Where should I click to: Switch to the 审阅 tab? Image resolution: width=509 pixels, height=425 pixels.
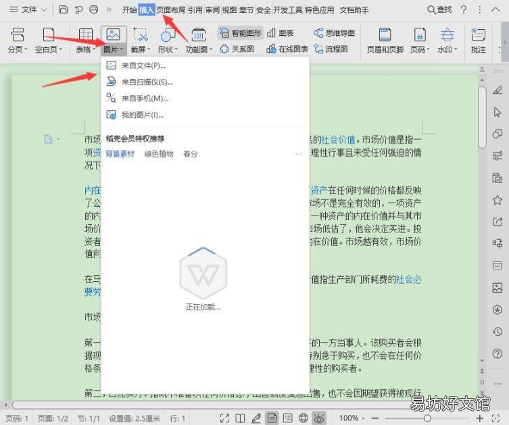click(x=212, y=10)
